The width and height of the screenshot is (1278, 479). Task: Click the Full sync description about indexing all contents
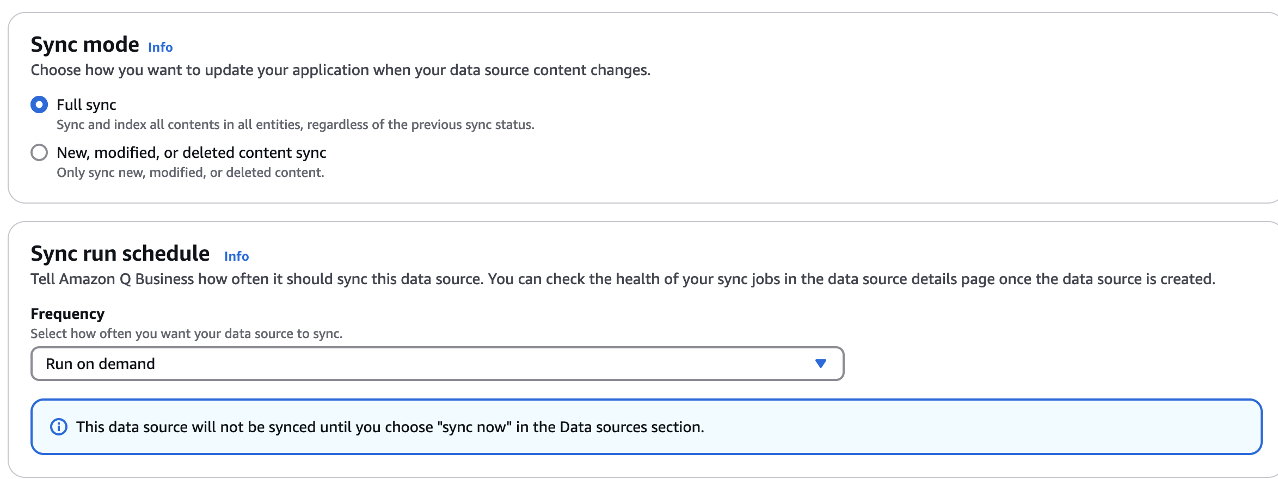point(295,125)
